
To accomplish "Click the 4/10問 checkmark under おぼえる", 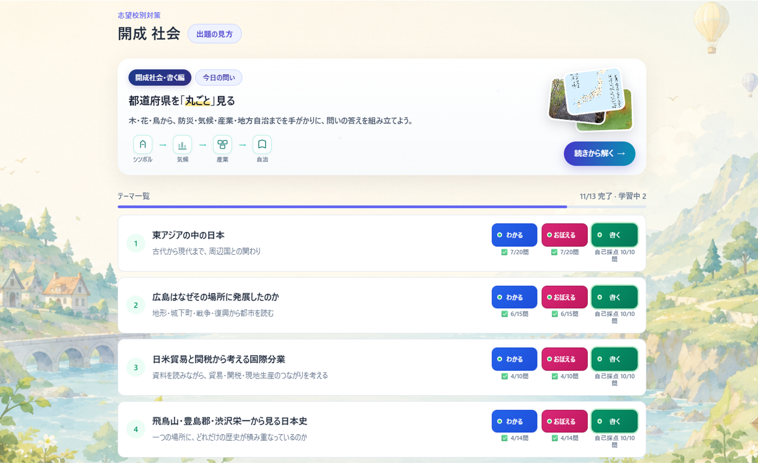I will pos(554,376).
